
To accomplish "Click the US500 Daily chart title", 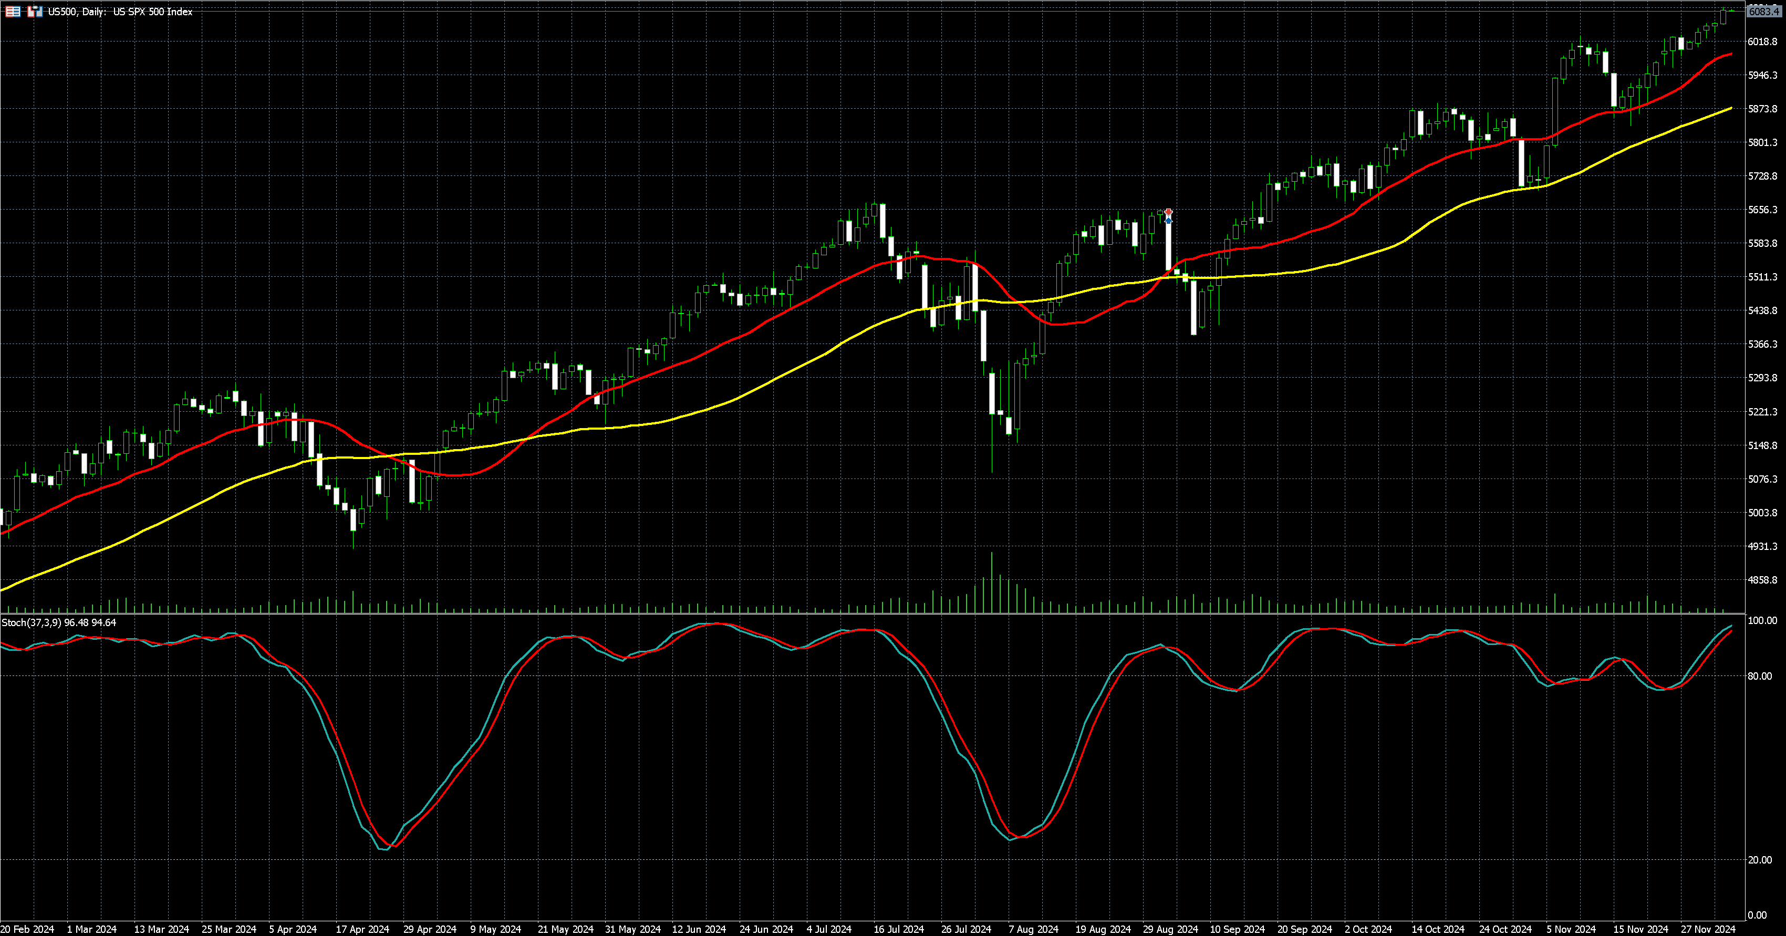I will pos(120,12).
